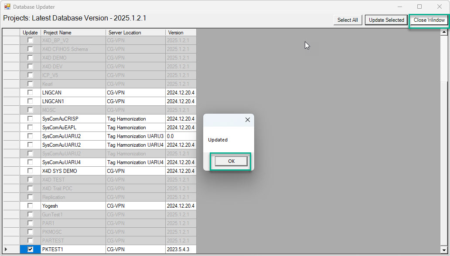Viewport: 450px width, 256px height.
Task: Click the Server Location column header
Action: pyautogui.click(x=135, y=33)
